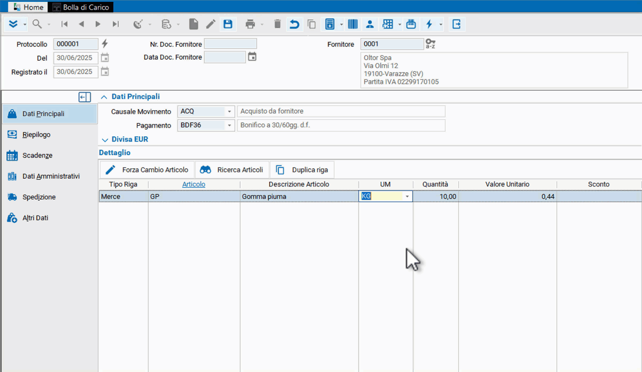Create a new document with the blank page icon
Viewport: 642px width, 372px height.
click(194, 24)
